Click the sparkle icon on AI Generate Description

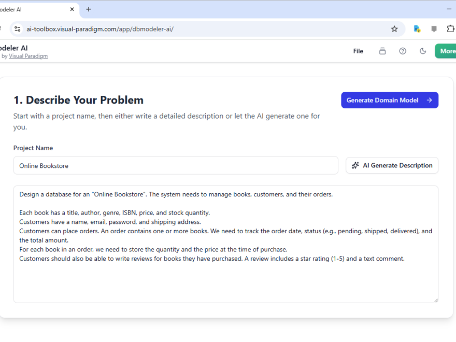coord(355,165)
